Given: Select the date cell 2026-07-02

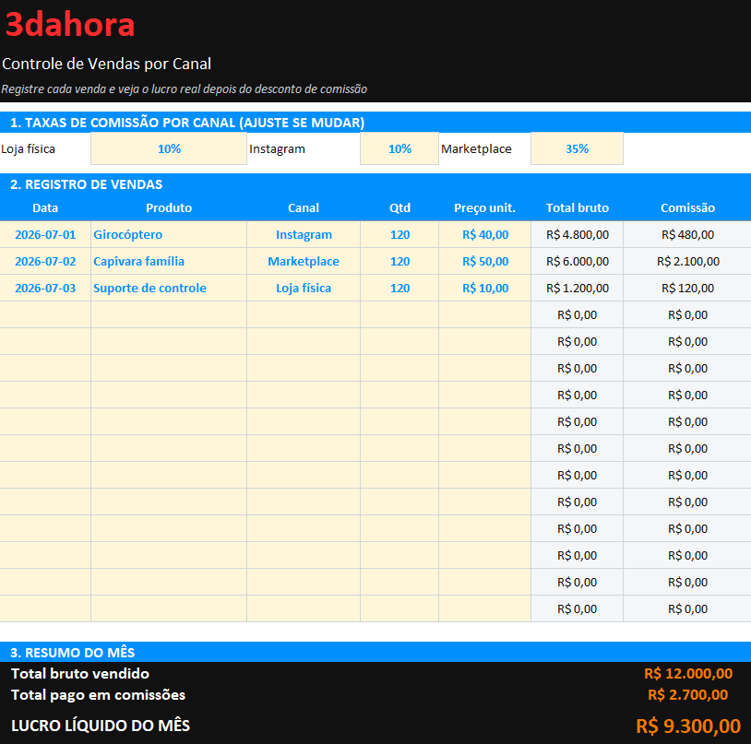Looking at the screenshot, I should pos(45,261).
